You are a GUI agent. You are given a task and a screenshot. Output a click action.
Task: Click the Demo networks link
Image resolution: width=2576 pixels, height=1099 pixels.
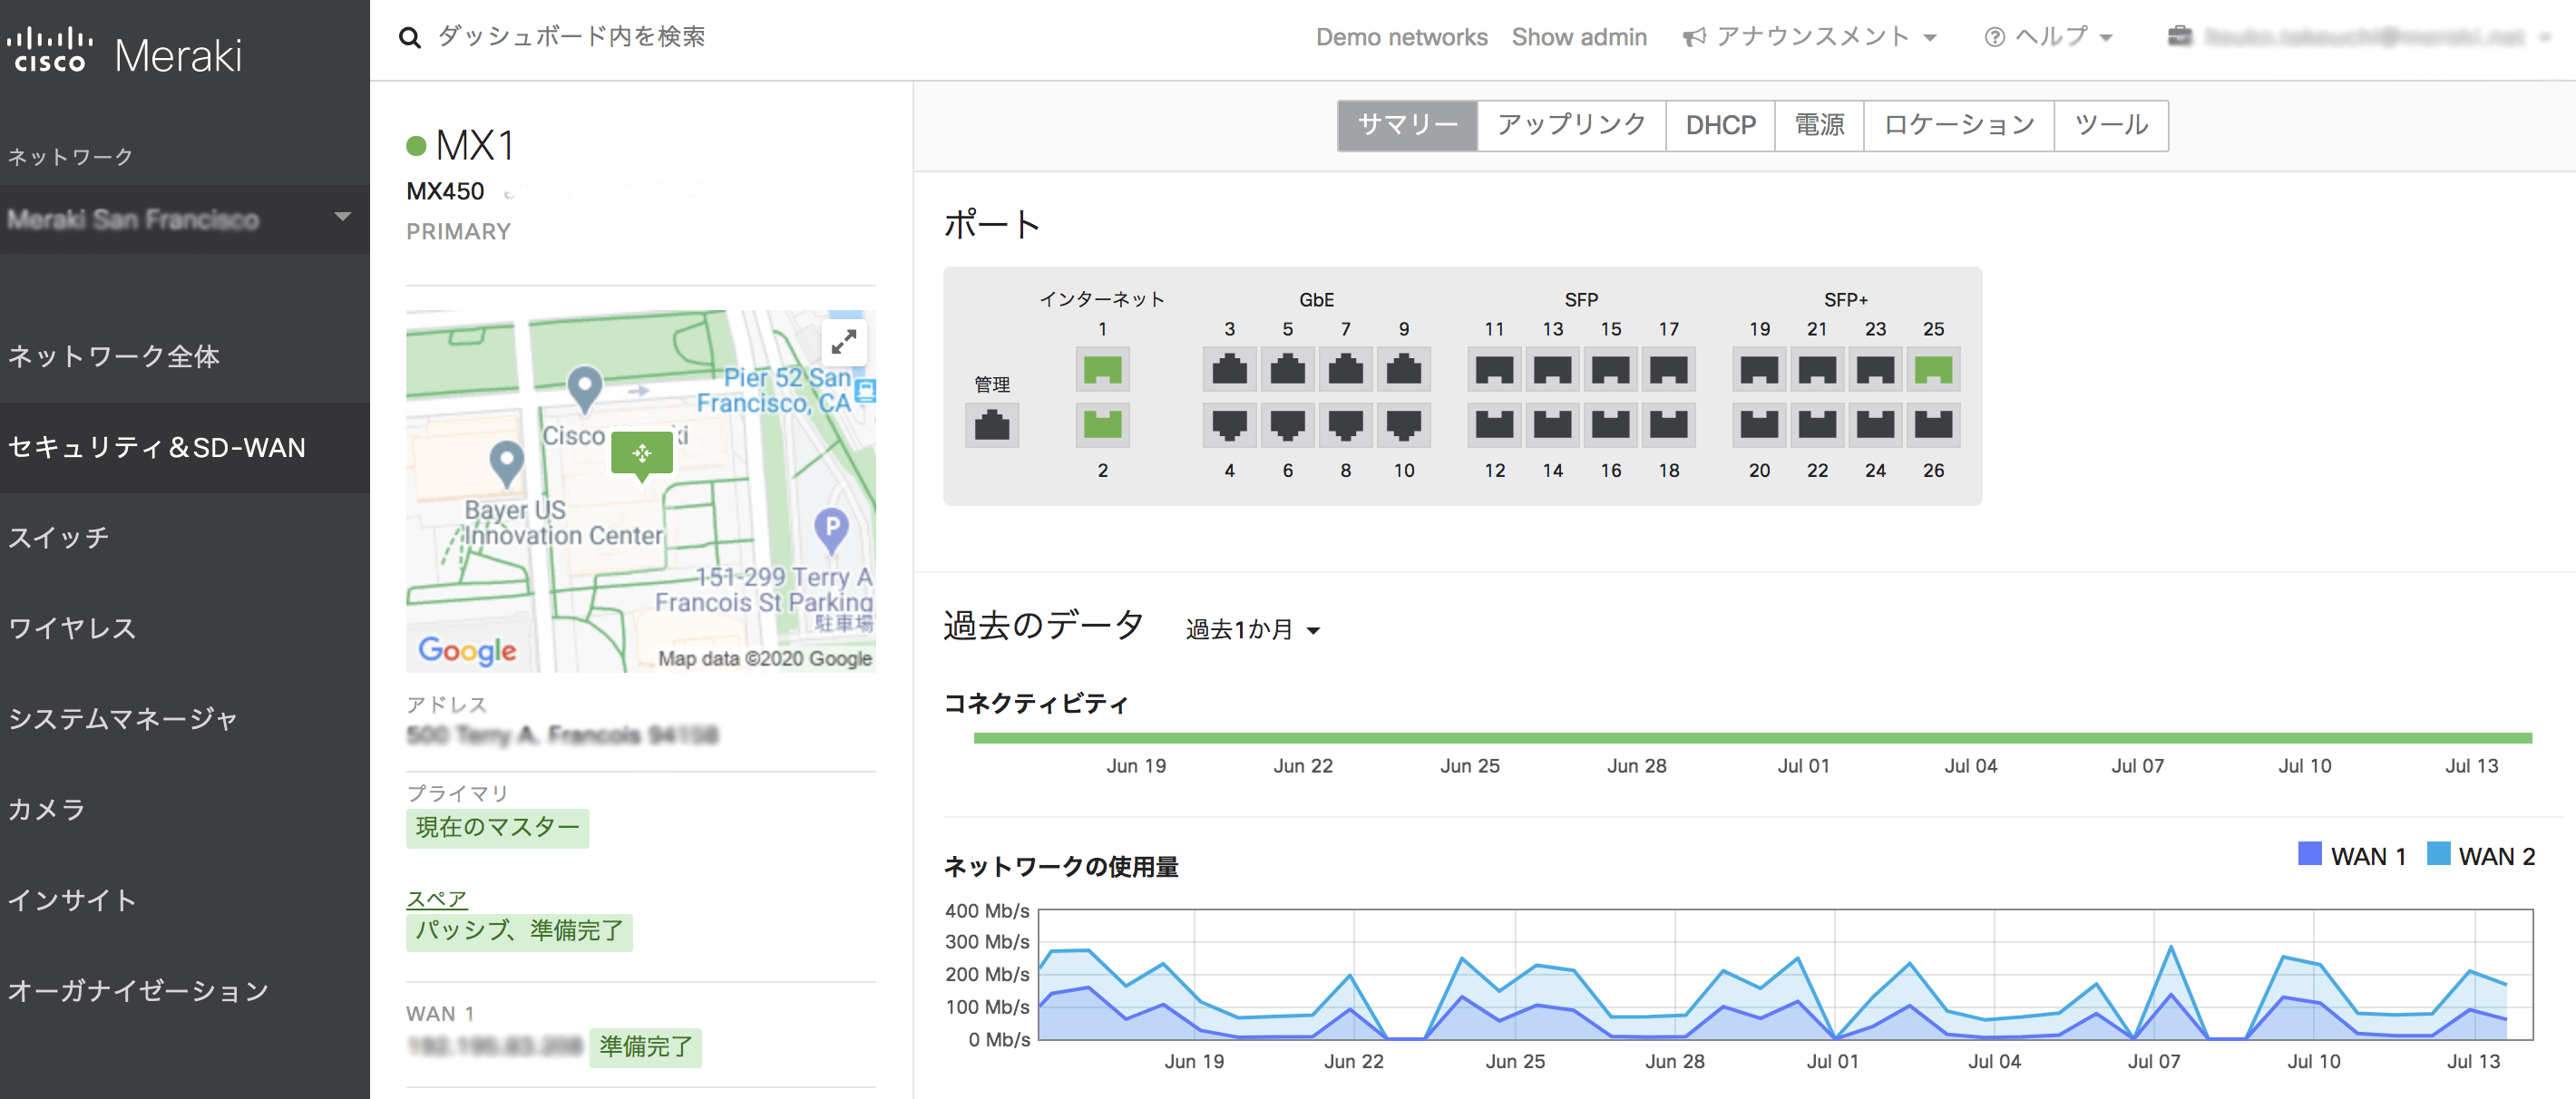(x=1401, y=37)
